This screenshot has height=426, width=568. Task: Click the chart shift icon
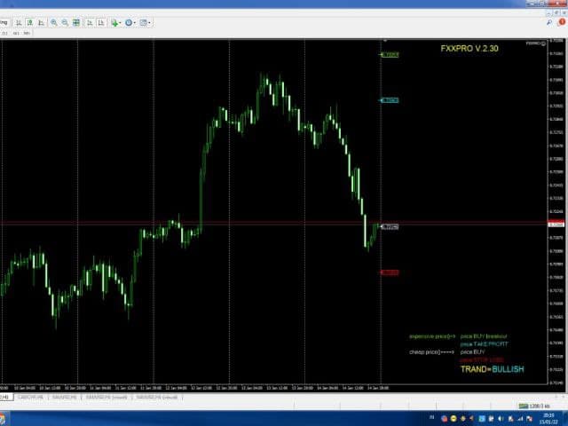coord(99,22)
